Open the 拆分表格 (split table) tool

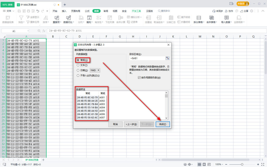pos(199,18)
